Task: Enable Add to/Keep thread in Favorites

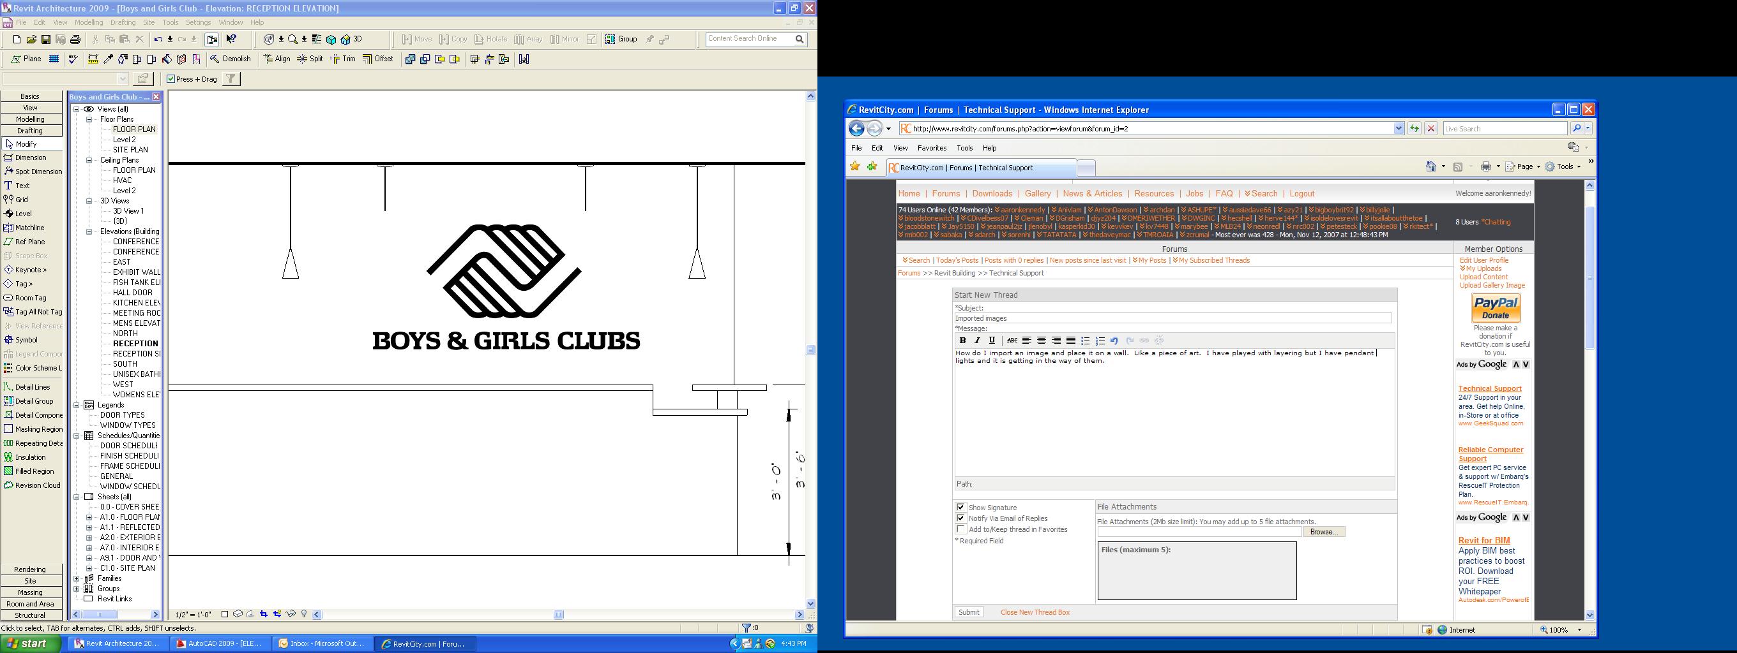Action: 961,529
